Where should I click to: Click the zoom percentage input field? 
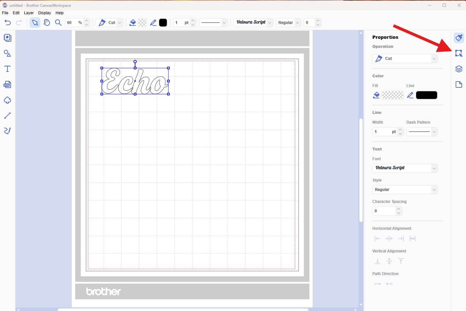point(73,23)
